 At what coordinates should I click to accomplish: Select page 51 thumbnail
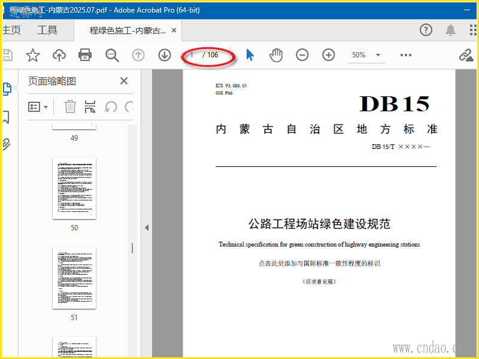[x=74, y=278]
